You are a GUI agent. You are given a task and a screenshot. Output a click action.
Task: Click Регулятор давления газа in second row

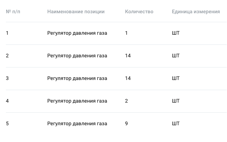[77, 56]
